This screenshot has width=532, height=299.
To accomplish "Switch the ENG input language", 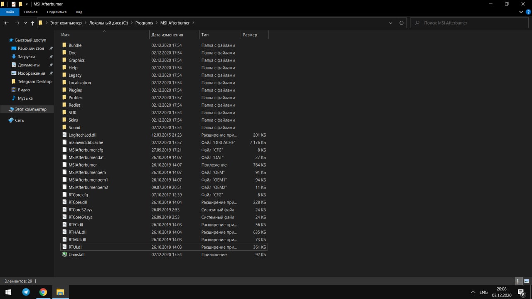I will coord(483,292).
